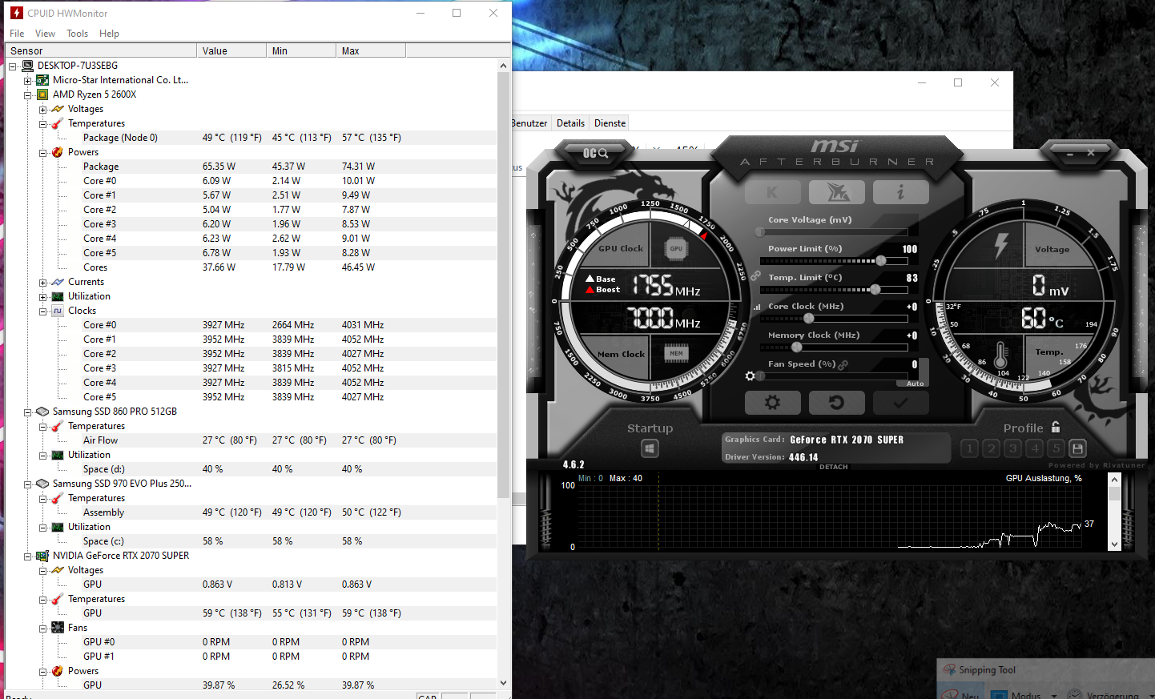The image size is (1155, 699).
Task: Click the power-temp link chain icon in Afterburner
Action: pyautogui.click(x=755, y=275)
